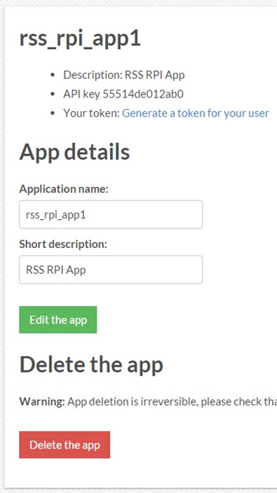This screenshot has height=493, width=277.
Task: Open the Generate a token for your user link
Action: (195, 113)
